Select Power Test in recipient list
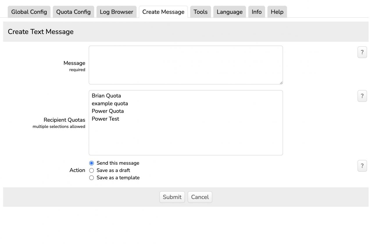This screenshot has height=244, width=372. (105, 119)
